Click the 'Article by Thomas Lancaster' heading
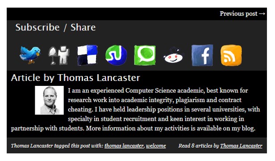This screenshot has height=161, width=275. pos(75,78)
